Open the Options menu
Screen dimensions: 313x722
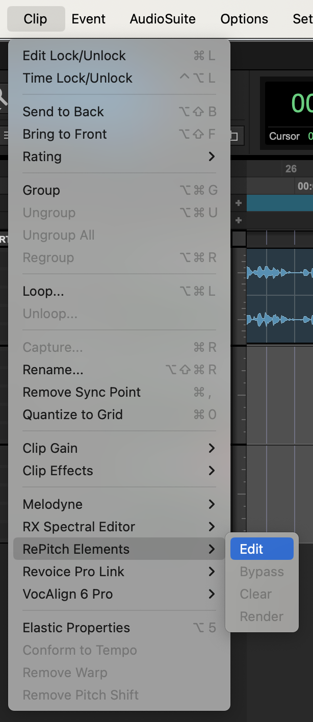tap(244, 19)
